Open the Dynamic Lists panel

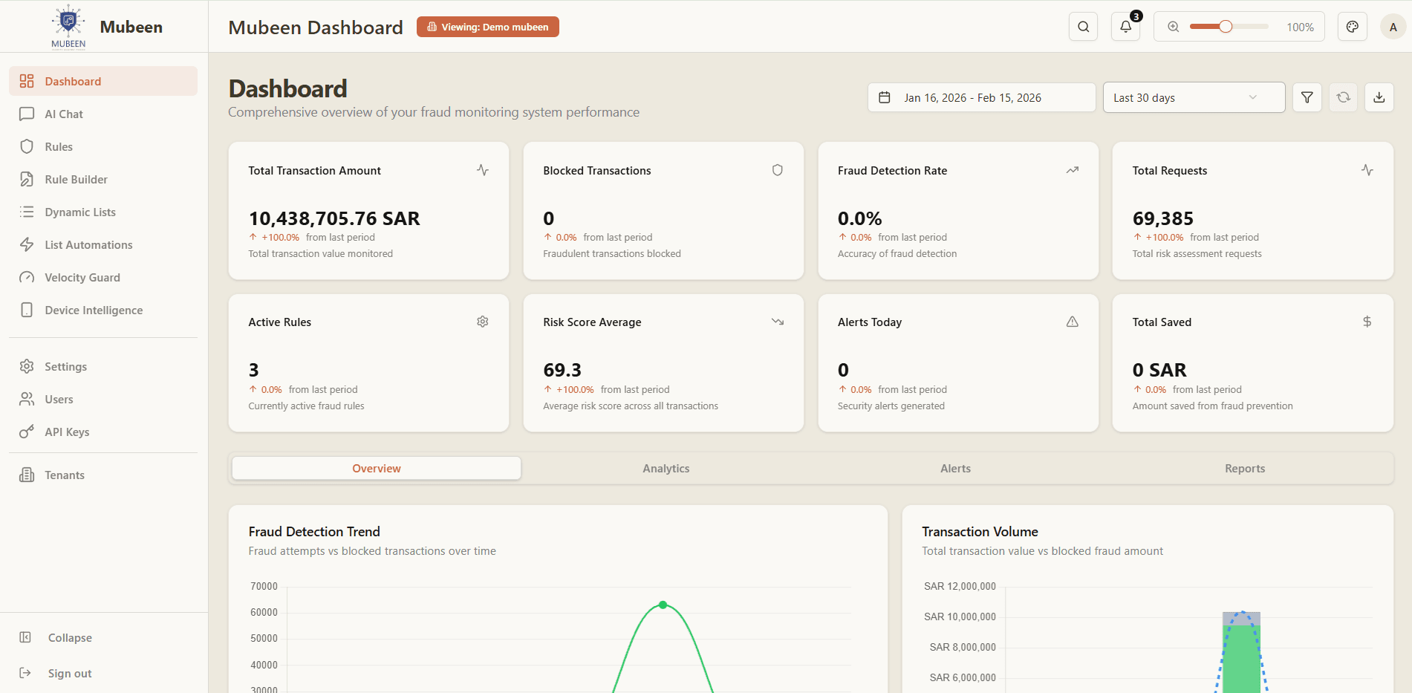[x=79, y=212]
